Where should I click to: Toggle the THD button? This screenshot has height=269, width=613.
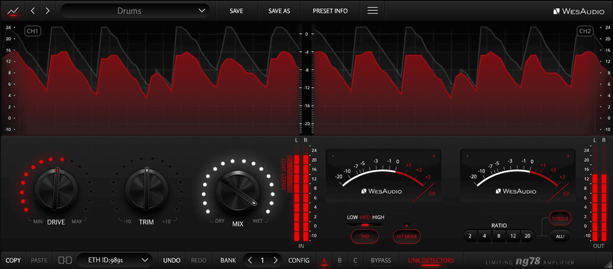pyautogui.click(x=365, y=236)
